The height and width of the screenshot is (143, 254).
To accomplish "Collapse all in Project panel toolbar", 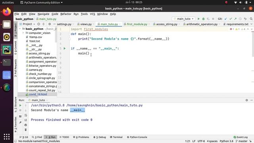I will point(43,24).
